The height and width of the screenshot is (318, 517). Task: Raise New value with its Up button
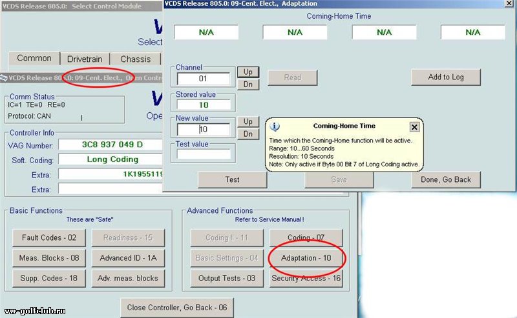coord(248,121)
